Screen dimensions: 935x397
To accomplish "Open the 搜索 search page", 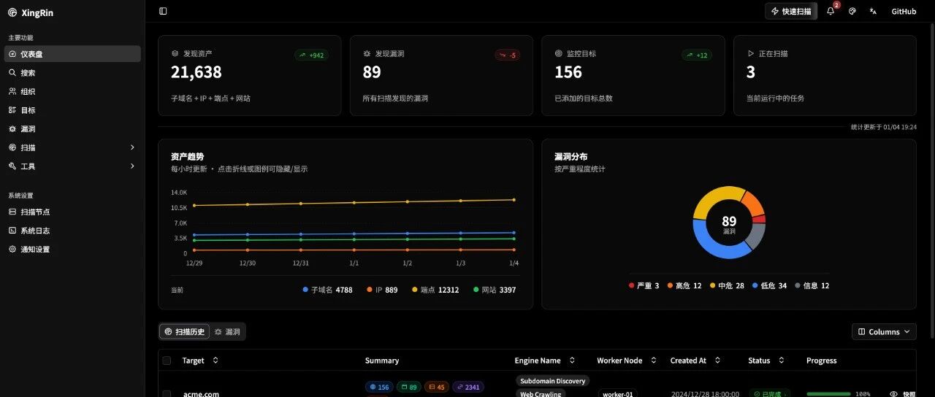I will [72, 73].
